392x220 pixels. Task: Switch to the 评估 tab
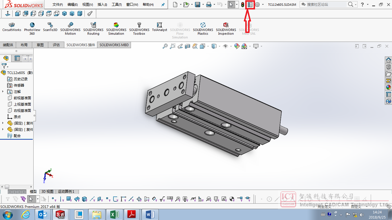(x=56, y=45)
